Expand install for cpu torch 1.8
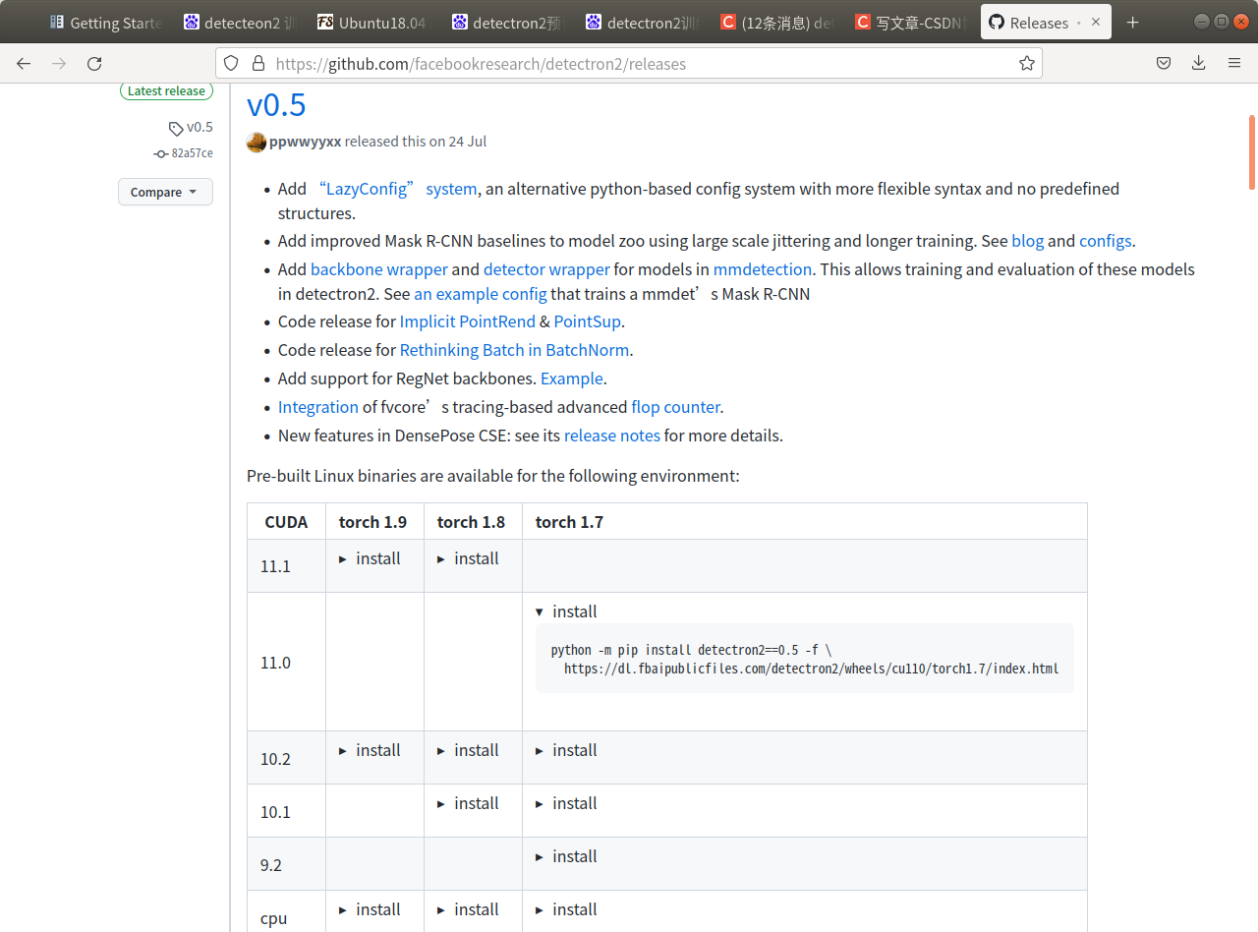1258x932 pixels. pyautogui.click(x=468, y=909)
